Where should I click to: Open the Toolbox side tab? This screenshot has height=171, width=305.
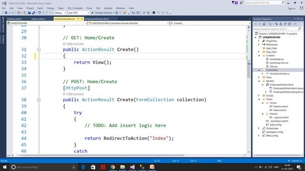[x=3, y=39]
